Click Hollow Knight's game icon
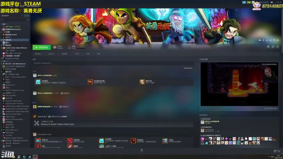Viewport: 283px width, 159px height. point(4,117)
